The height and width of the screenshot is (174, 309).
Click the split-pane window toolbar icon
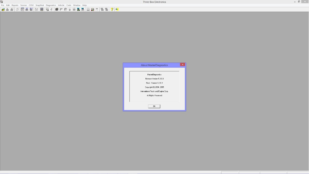point(42,9)
